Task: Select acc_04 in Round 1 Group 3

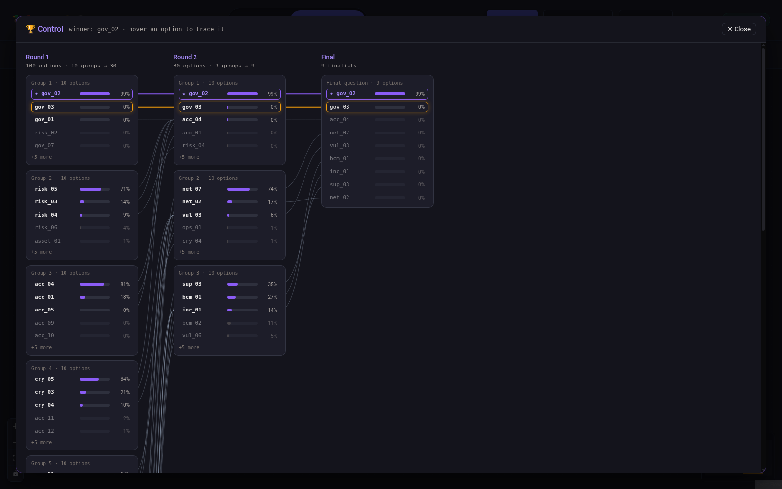Action: click(x=82, y=284)
